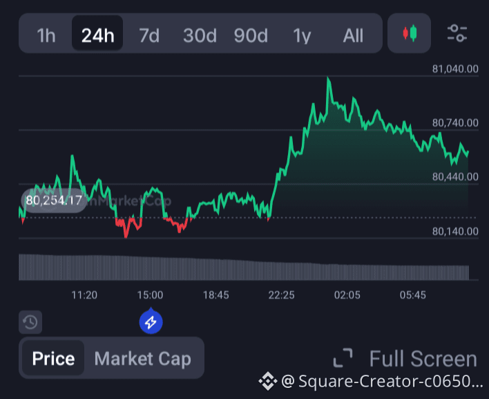This screenshot has width=489, height=399.
Task: Click the 80,254.17 price label
Action: [x=54, y=201]
